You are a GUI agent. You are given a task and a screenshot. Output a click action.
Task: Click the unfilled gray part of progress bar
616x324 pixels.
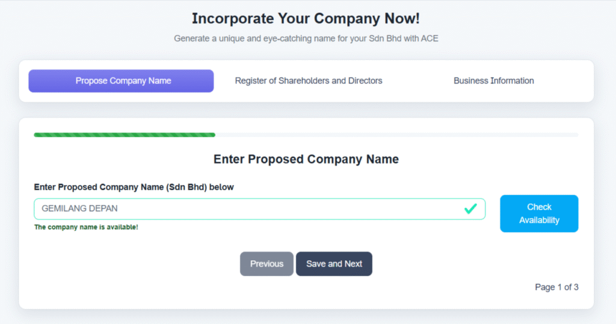point(397,135)
